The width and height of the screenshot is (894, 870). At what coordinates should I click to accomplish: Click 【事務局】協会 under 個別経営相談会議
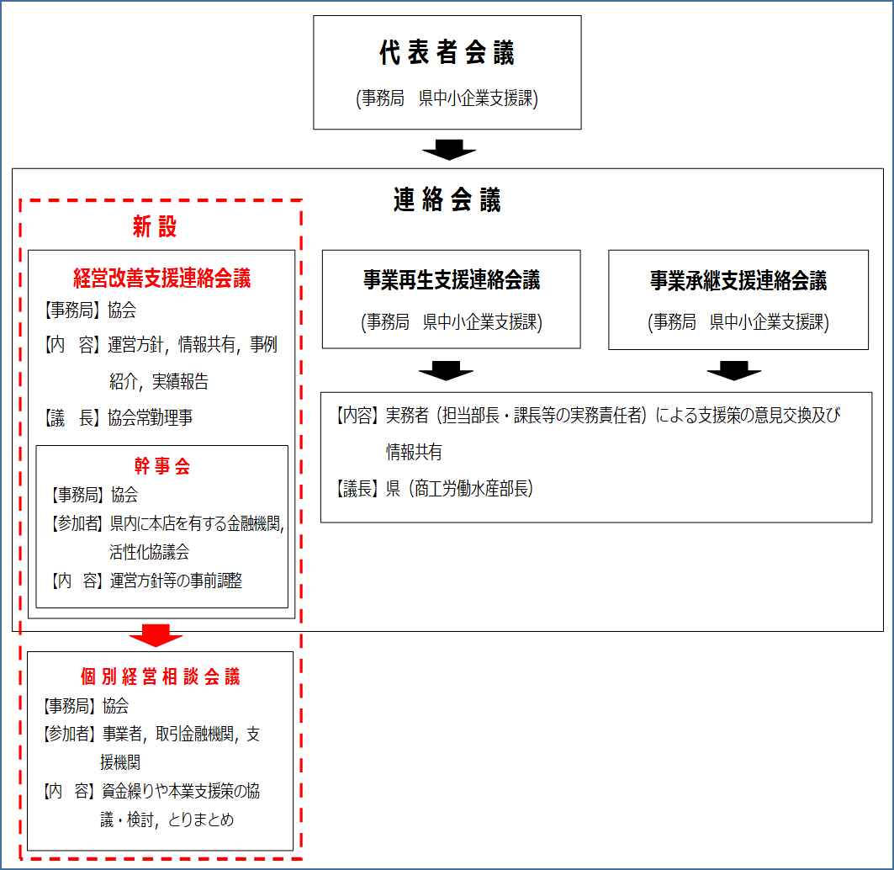click(x=86, y=706)
